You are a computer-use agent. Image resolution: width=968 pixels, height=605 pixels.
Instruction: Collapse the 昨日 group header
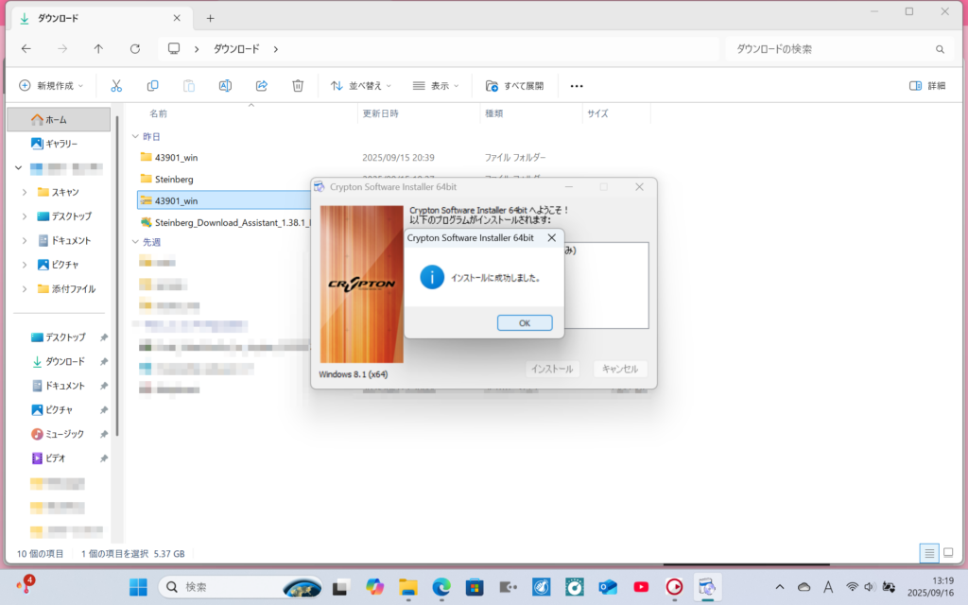(135, 136)
